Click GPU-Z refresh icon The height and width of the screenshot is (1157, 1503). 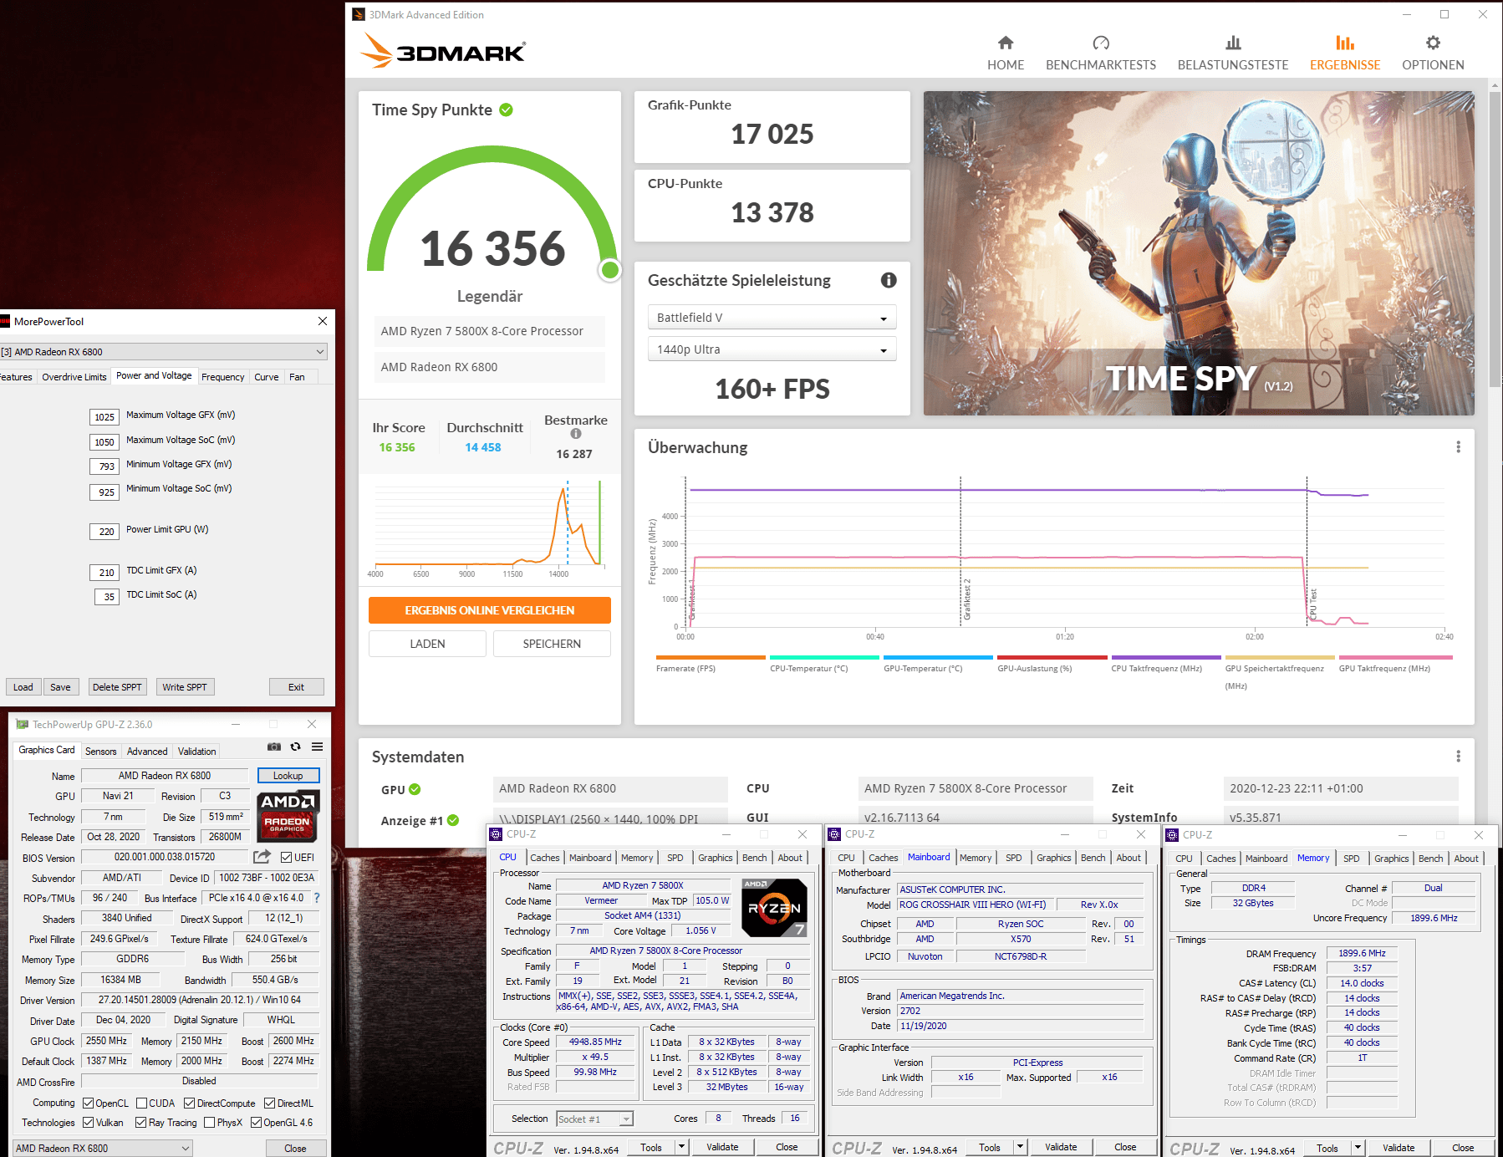point(295,747)
